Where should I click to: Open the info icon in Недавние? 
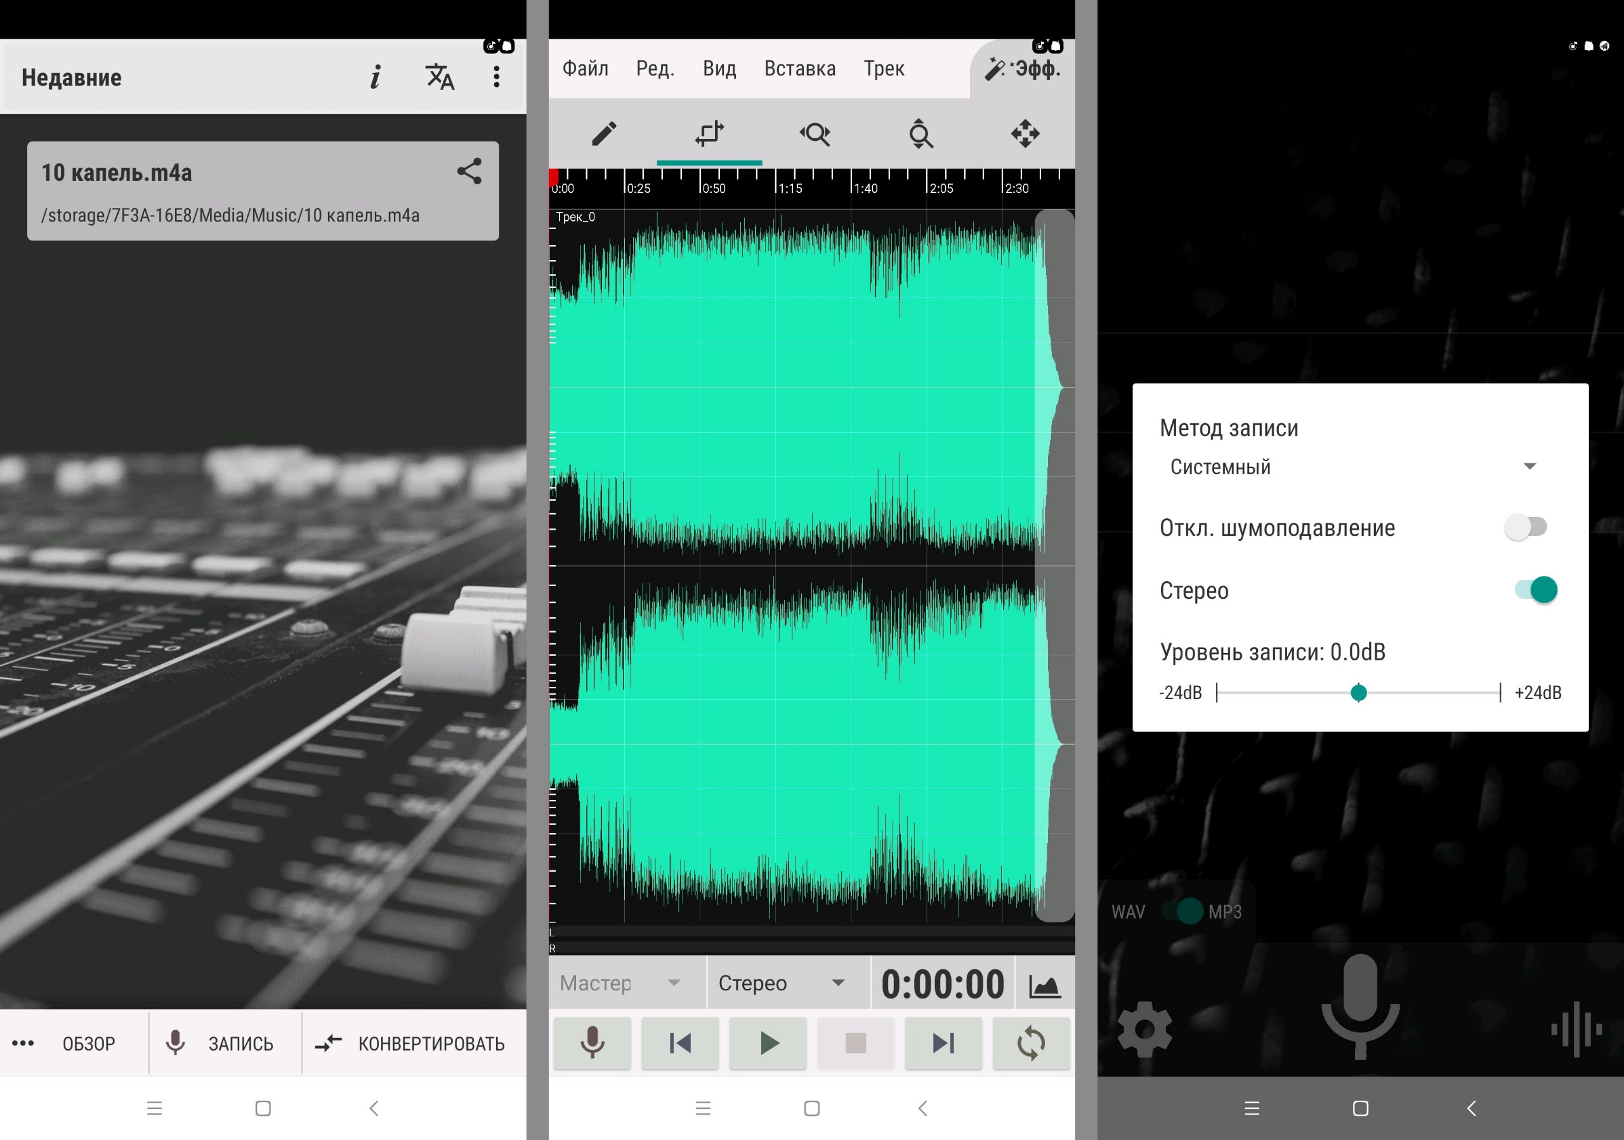pos(376,76)
